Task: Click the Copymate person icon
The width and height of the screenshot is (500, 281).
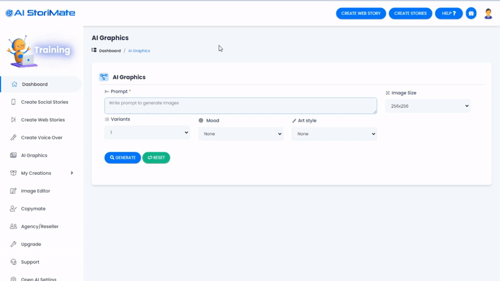Action: tap(13, 209)
